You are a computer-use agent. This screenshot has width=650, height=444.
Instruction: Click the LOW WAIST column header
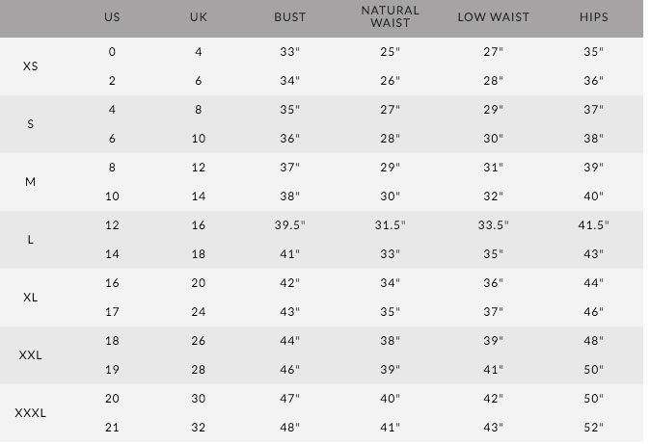pos(494,17)
